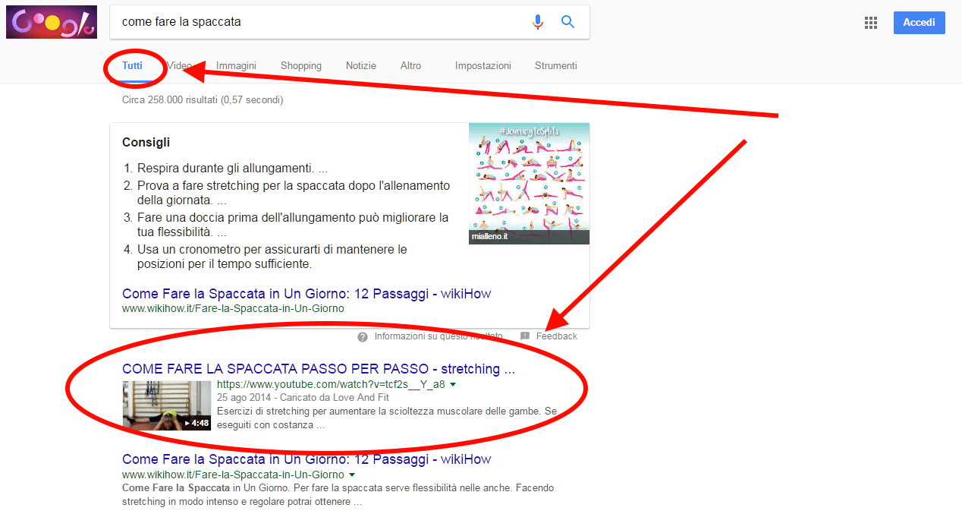
Task: Open Impostazioni from the results bar
Action: click(483, 66)
